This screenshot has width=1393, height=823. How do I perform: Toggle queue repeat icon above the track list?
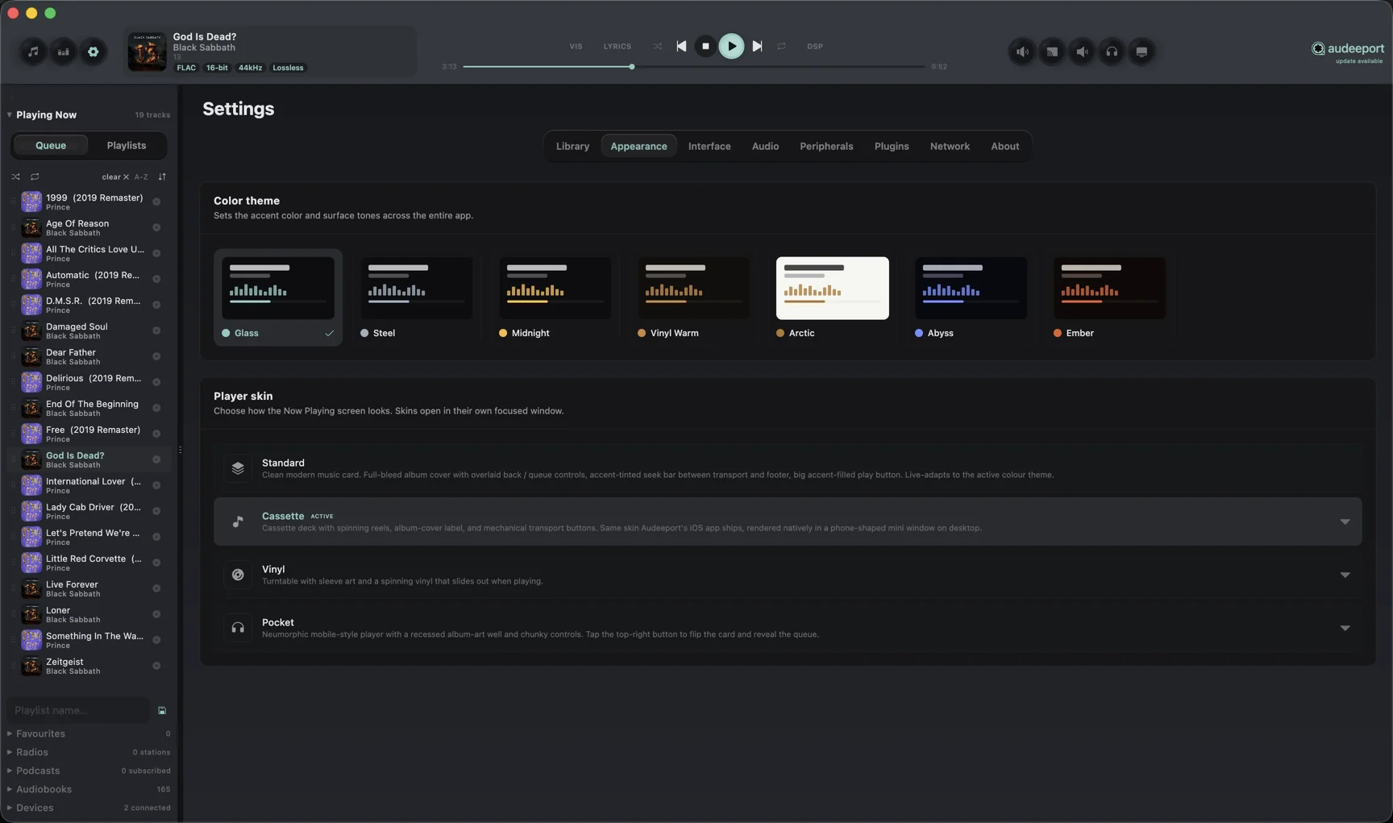tap(35, 177)
